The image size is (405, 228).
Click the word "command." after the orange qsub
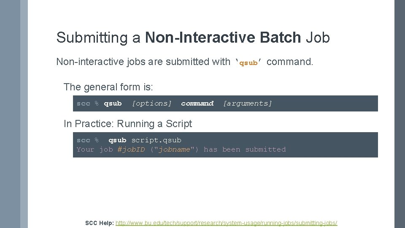click(290, 62)
